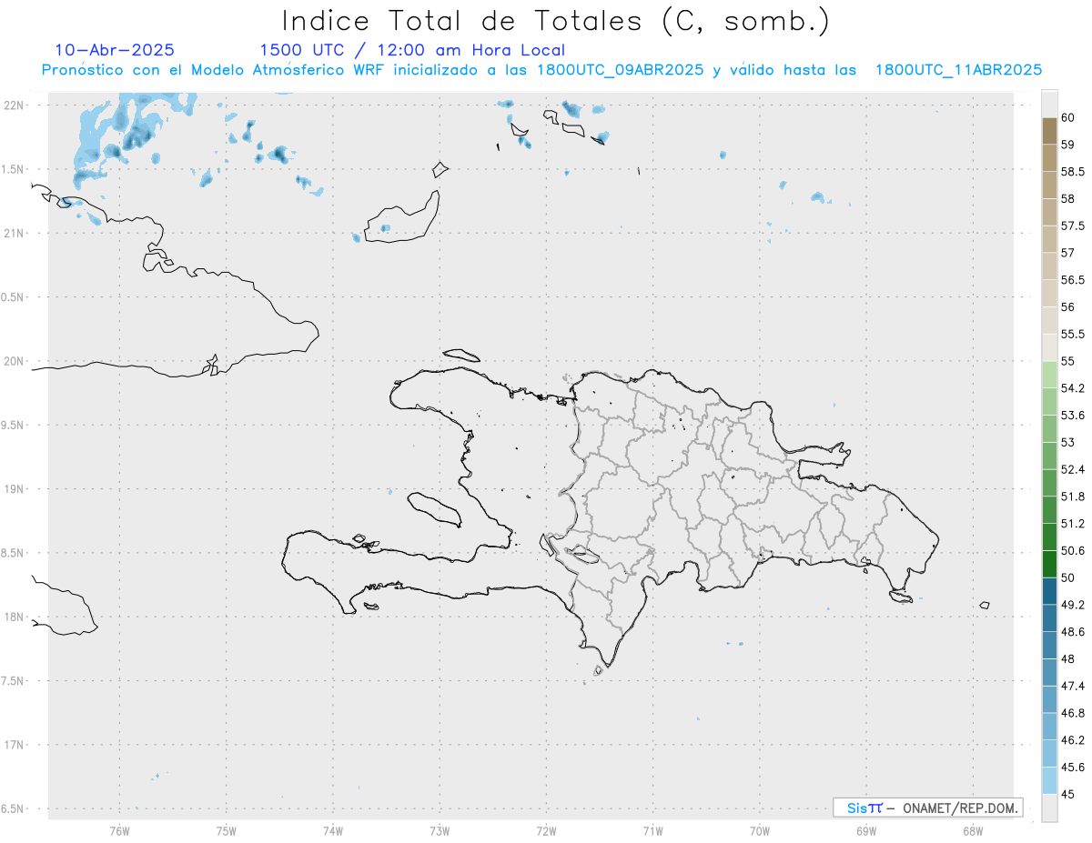Screen dimensions: 1092x843
Task: Click the legend value '60'
Action: coord(1068,118)
